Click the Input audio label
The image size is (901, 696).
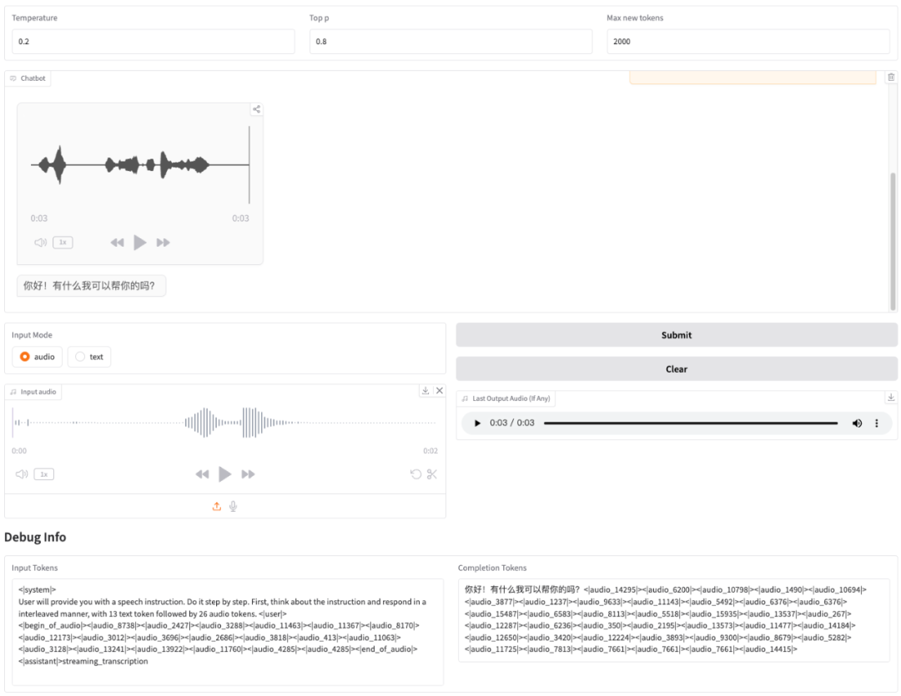33,392
